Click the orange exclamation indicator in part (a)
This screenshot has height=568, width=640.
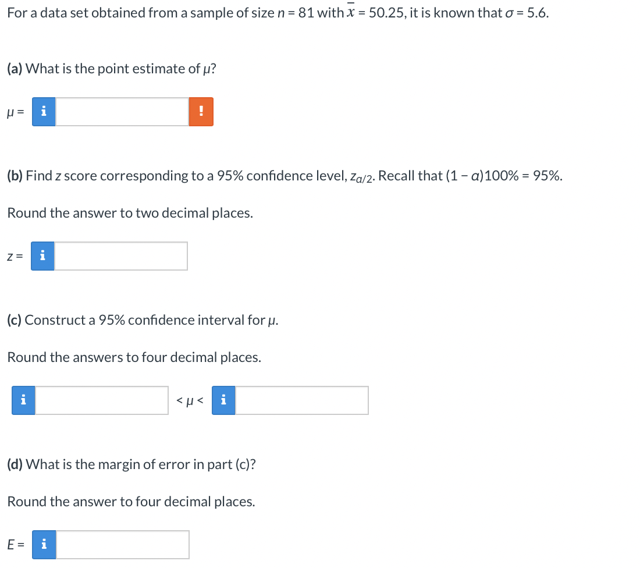coord(201,111)
